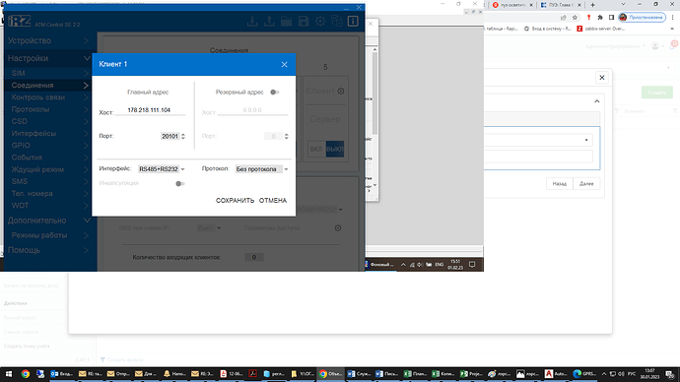The width and height of the screenshot is (680, 382).
Task: Open the Интерфейс RS485+RS232 dropdown
Action: tap(162, 169)
